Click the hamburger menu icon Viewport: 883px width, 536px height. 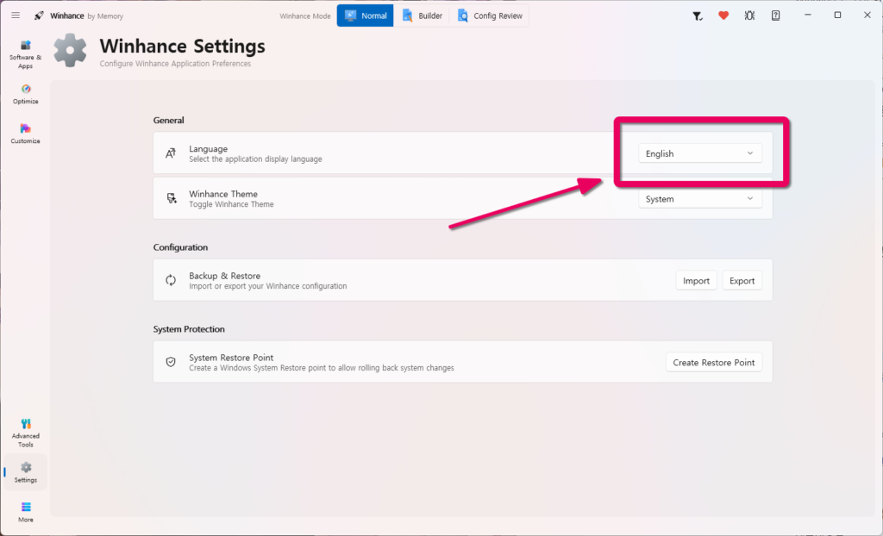point(16,16)
